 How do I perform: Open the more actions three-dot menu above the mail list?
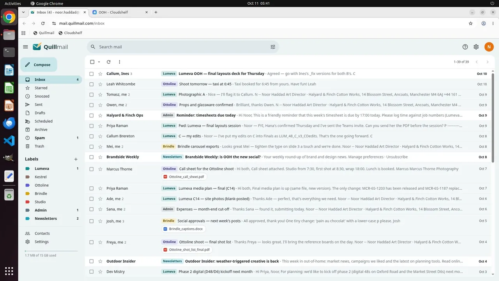119,62
